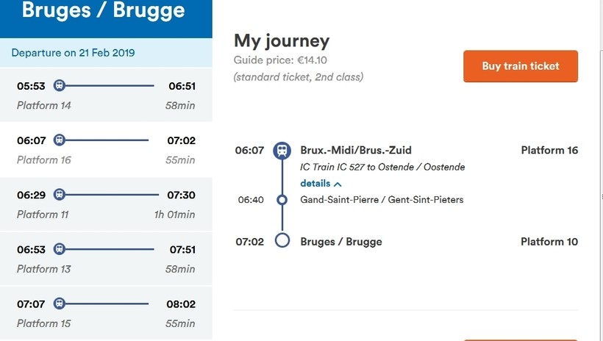The width and height of the screenshot is (603, 341).
Task: Click the chevron next to details
Action: [338, 184]
